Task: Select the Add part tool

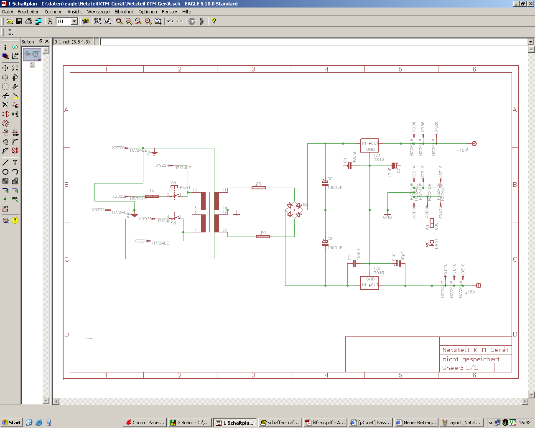Action: coord(15,105)
